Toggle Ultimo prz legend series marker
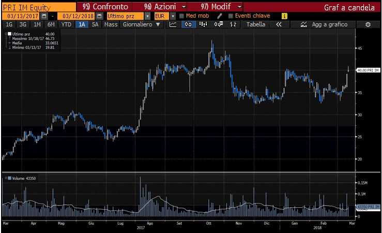Viewport: 382px width, 233px height. (x=9, y=34)
